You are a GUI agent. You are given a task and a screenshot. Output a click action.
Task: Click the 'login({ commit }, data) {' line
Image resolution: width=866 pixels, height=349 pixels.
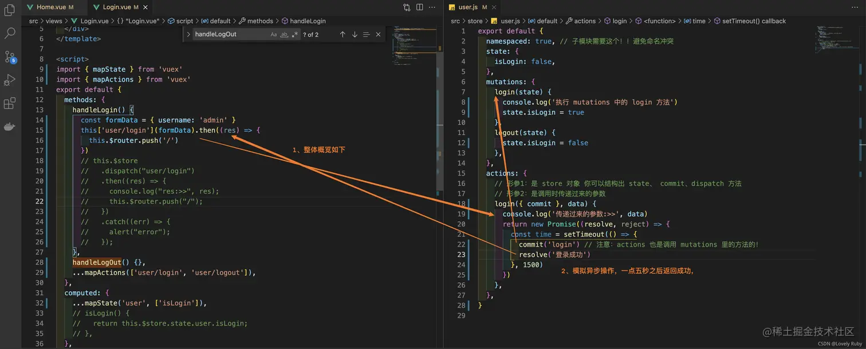click(546, 204)
